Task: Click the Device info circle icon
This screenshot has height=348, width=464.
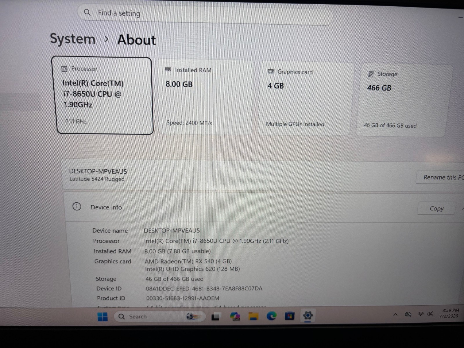Action: click(x=77, y=206)
